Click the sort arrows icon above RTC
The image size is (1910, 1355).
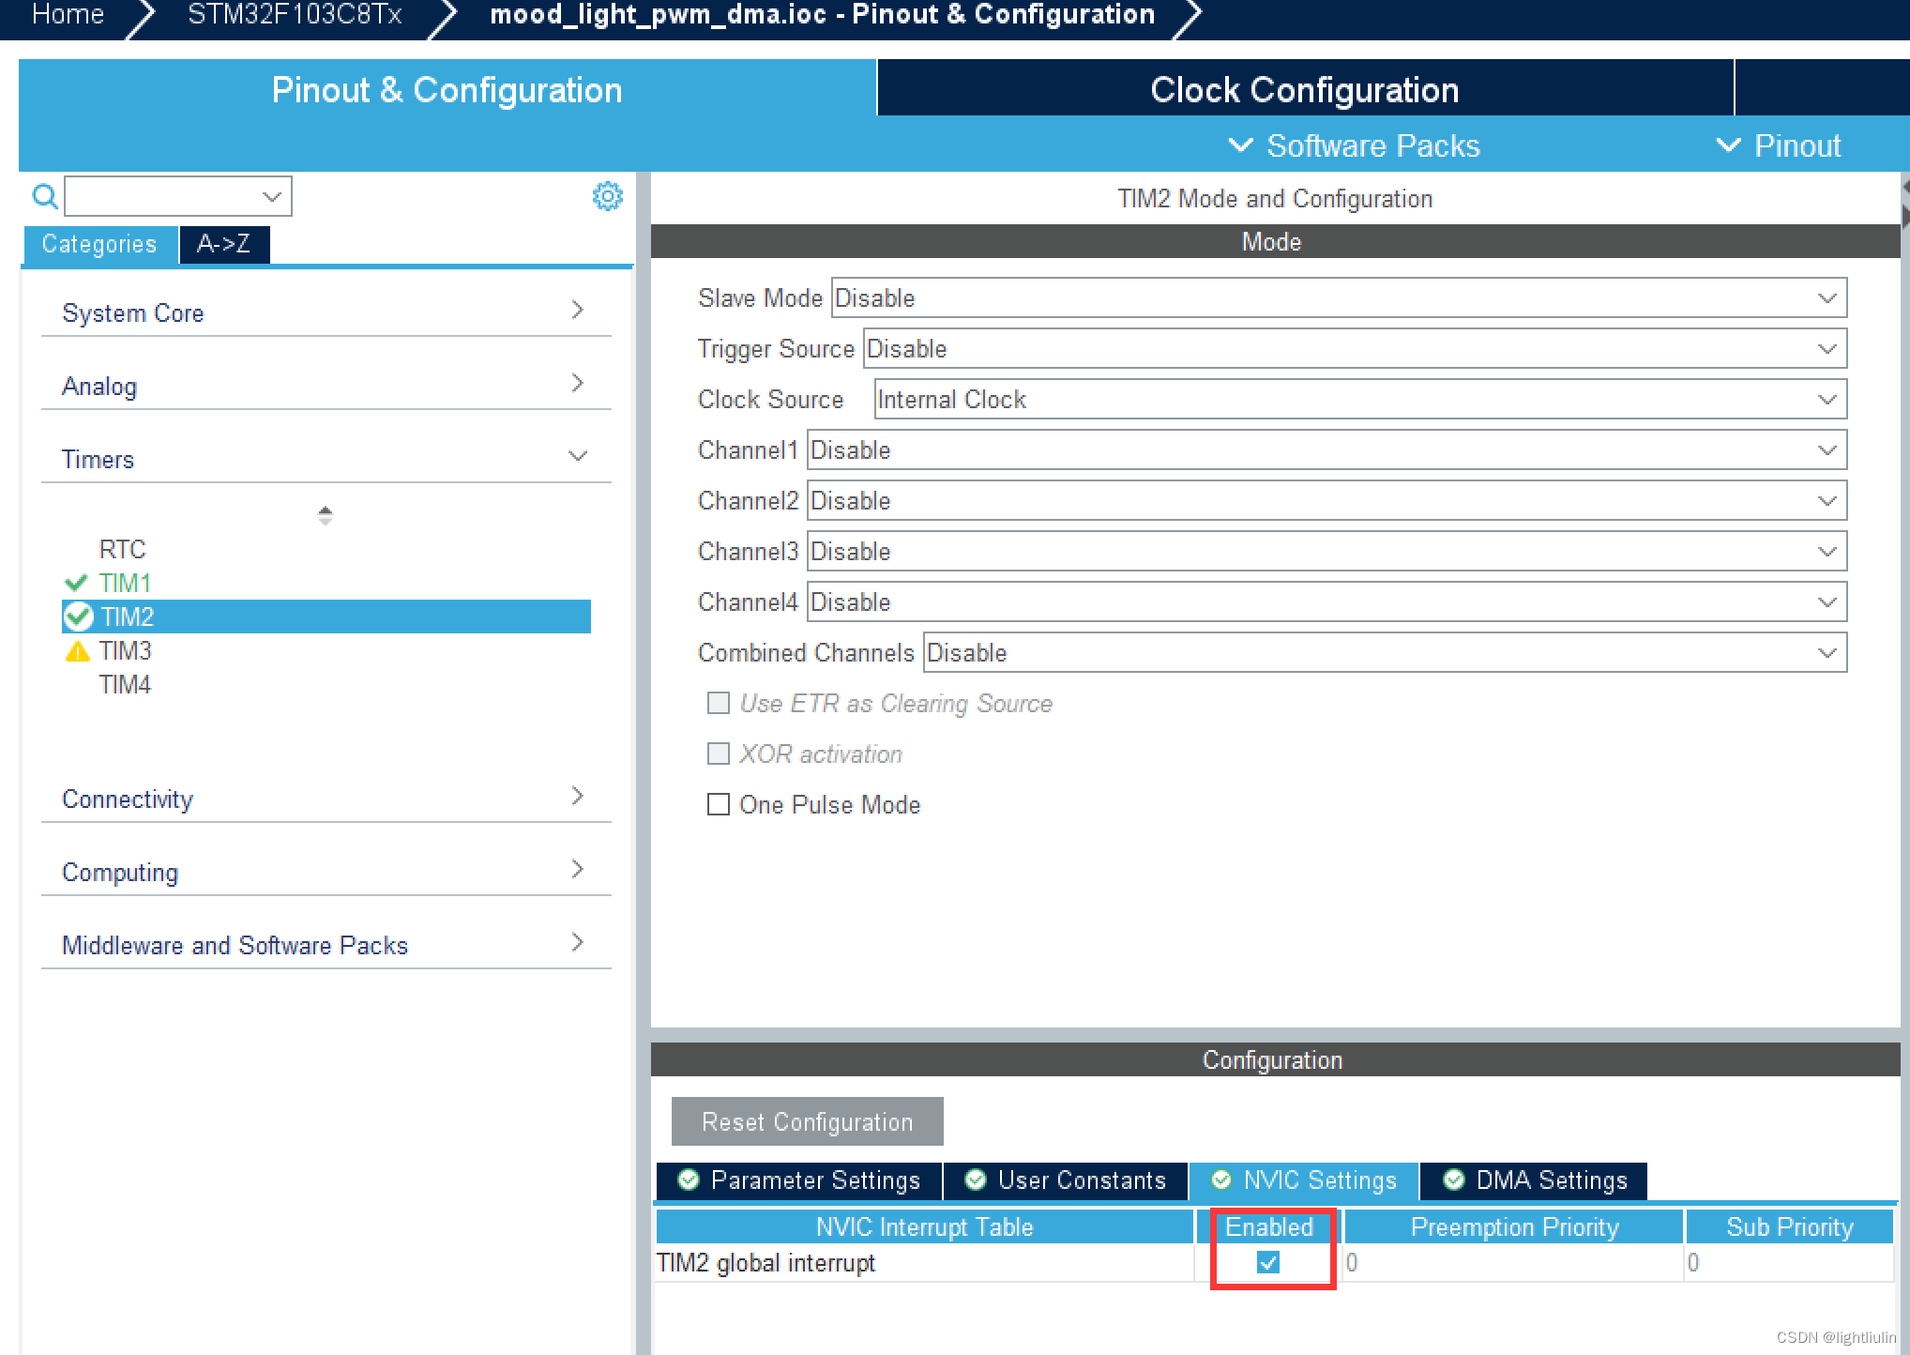pos(325,515)
